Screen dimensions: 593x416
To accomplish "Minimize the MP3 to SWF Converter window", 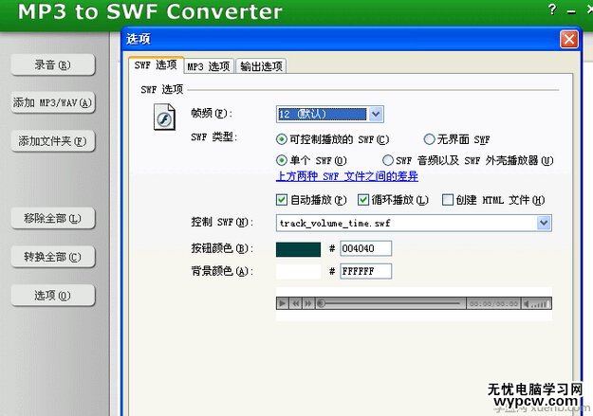I will coord(571,11).
